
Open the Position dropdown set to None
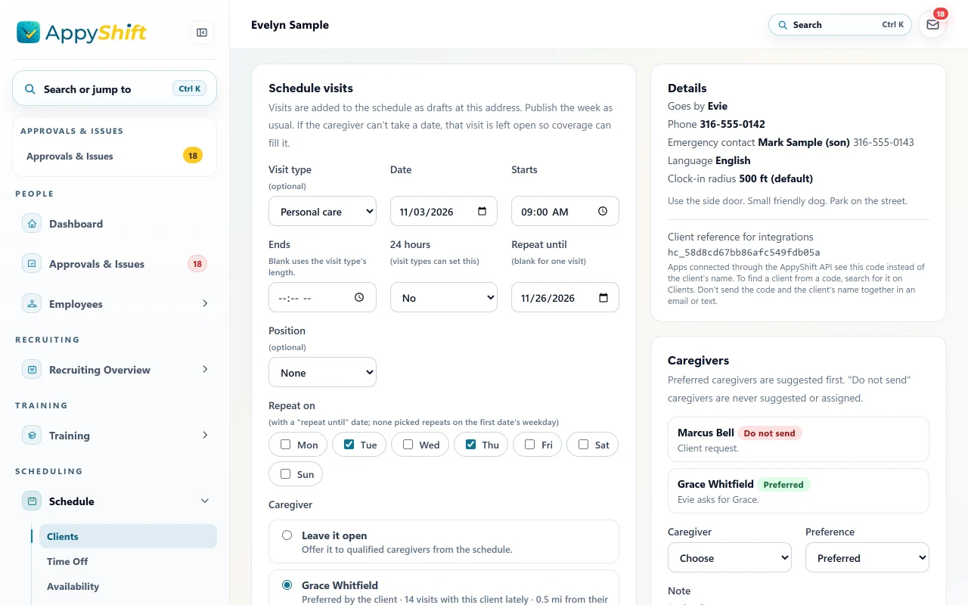[322, 373]
